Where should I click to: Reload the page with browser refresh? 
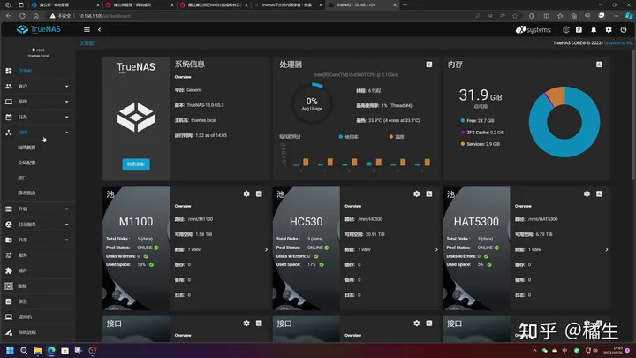tap(22, 16)
